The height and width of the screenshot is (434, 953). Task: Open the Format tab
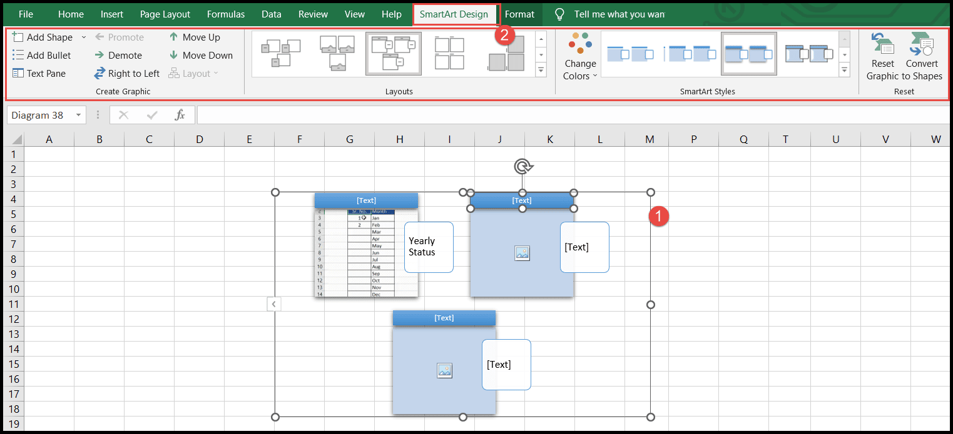(x=519, y=14)
